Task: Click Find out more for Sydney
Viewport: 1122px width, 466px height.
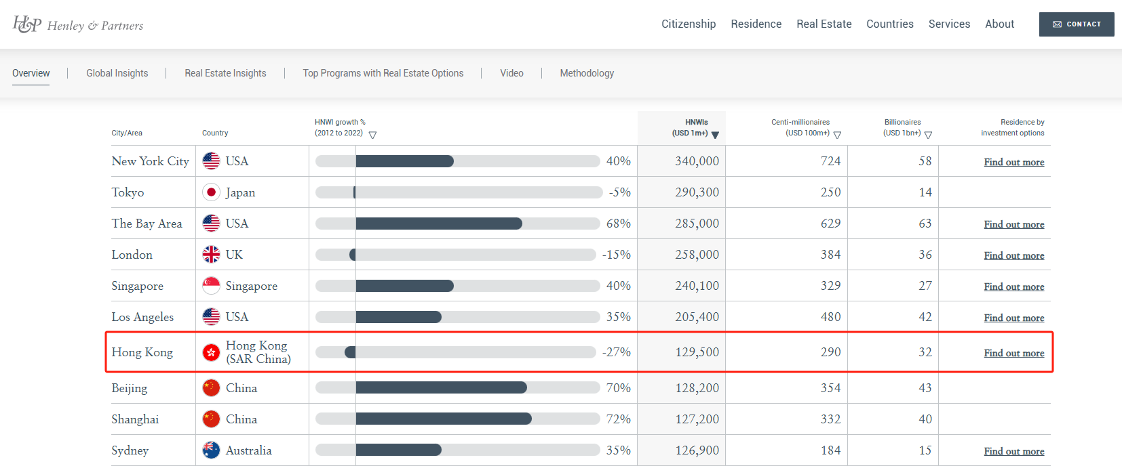Action: click(x=1014, y=451)
